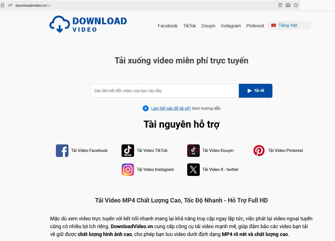Viewport: 335px width, 241px height.
Task: Toggle the bookmark star in the address bar
Action: pos(296,5)
